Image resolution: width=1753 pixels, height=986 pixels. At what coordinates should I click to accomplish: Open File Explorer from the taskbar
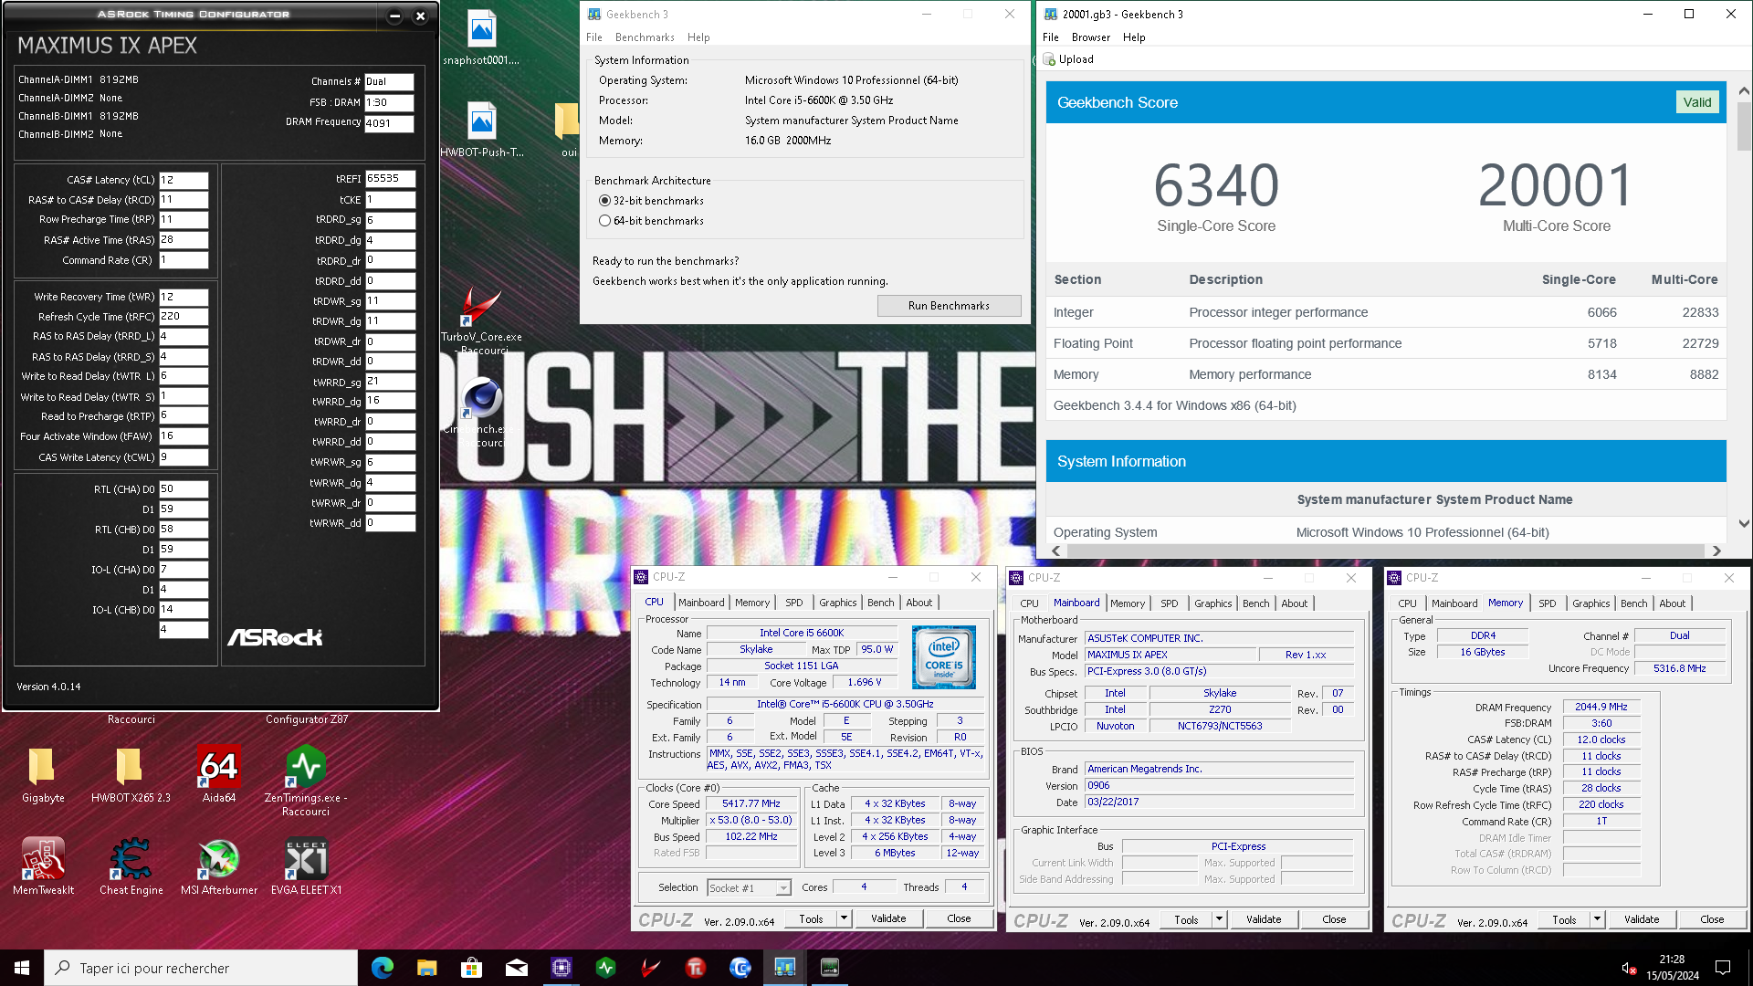click(426, 968)
